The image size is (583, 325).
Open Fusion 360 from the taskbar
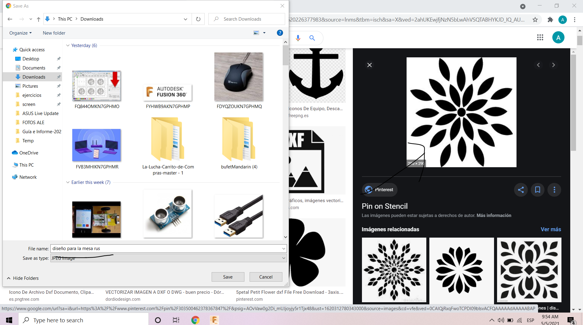pos(214,320)
